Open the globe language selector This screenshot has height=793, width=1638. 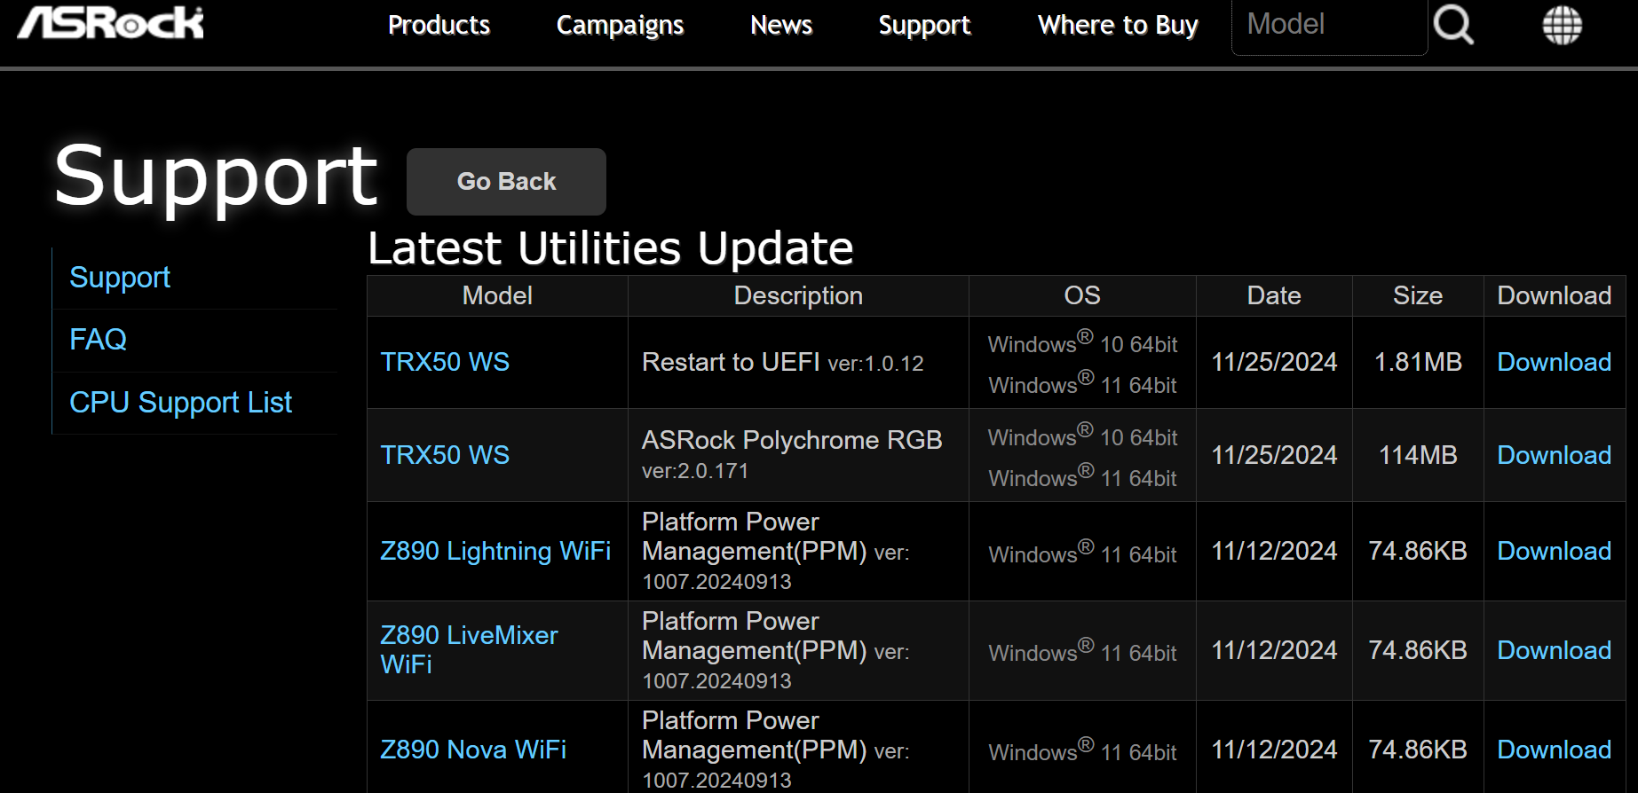tap(1562, 25)
